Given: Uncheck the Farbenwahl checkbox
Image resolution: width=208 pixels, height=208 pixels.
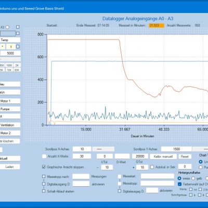Looking at the screenshot, I should click(180, 184).
